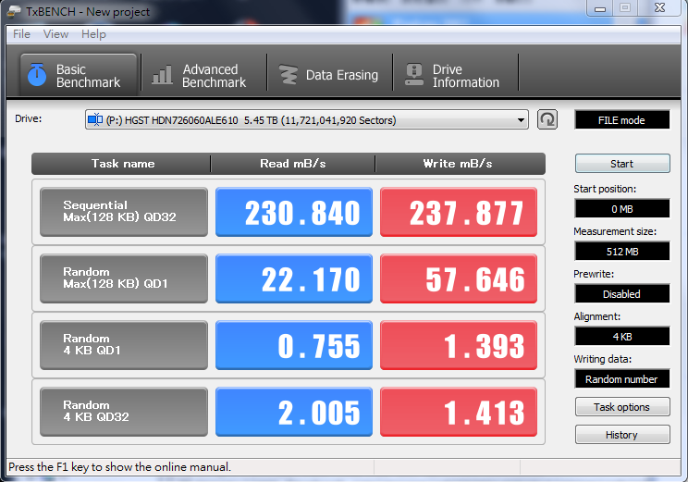This screenshot has height=482, width=688.
Task: Change Alignment 4 KB setting
Action: pyautogui.click(x=622, y=336)
